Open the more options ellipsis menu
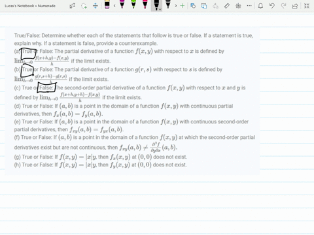 pyautogui.click(x=249, y=6)
